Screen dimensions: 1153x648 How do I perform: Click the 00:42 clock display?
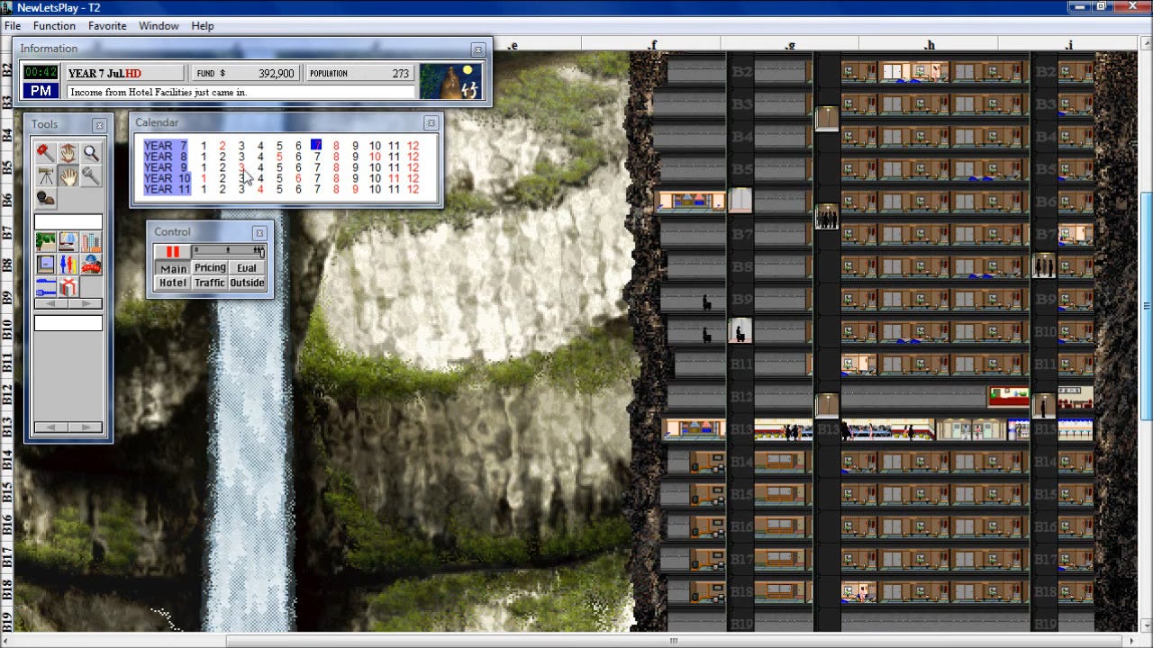coord(41,73)
